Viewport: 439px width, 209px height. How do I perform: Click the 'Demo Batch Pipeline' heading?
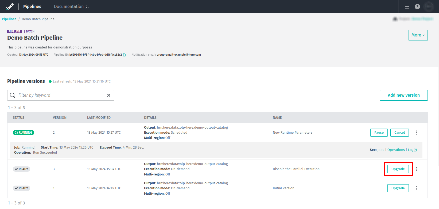(x=35, y=38)
